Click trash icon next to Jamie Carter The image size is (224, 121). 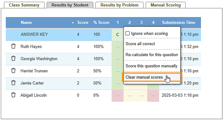click(13, 83)
